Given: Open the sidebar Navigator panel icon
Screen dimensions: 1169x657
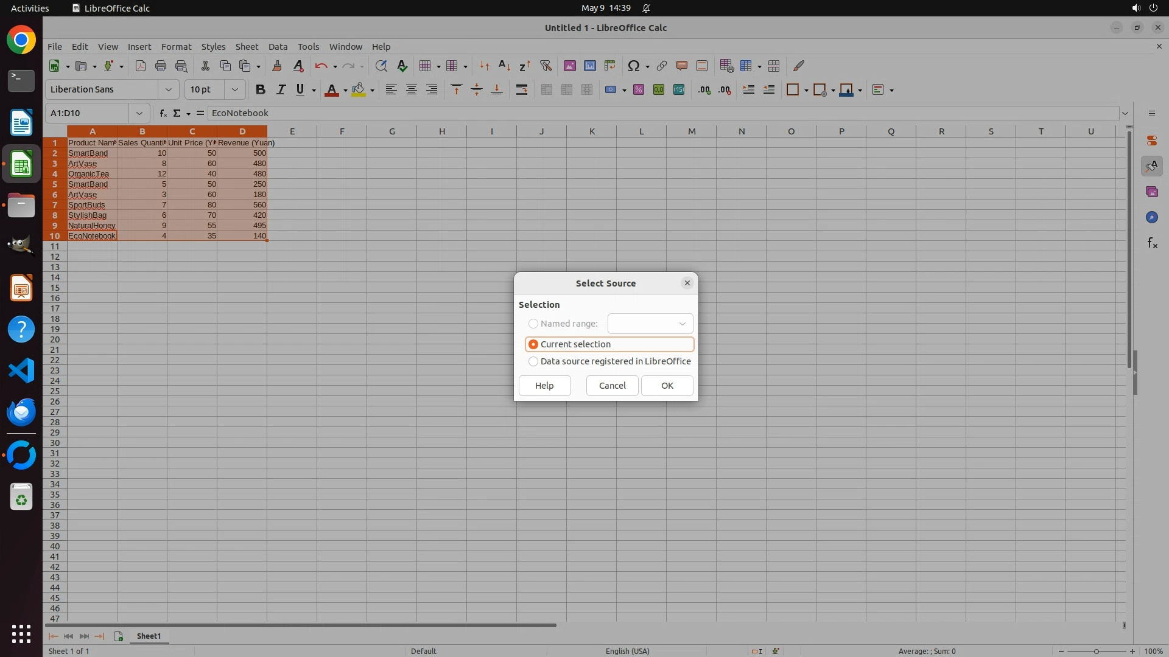Looking at the screenshot, I should click(1151, 217).
